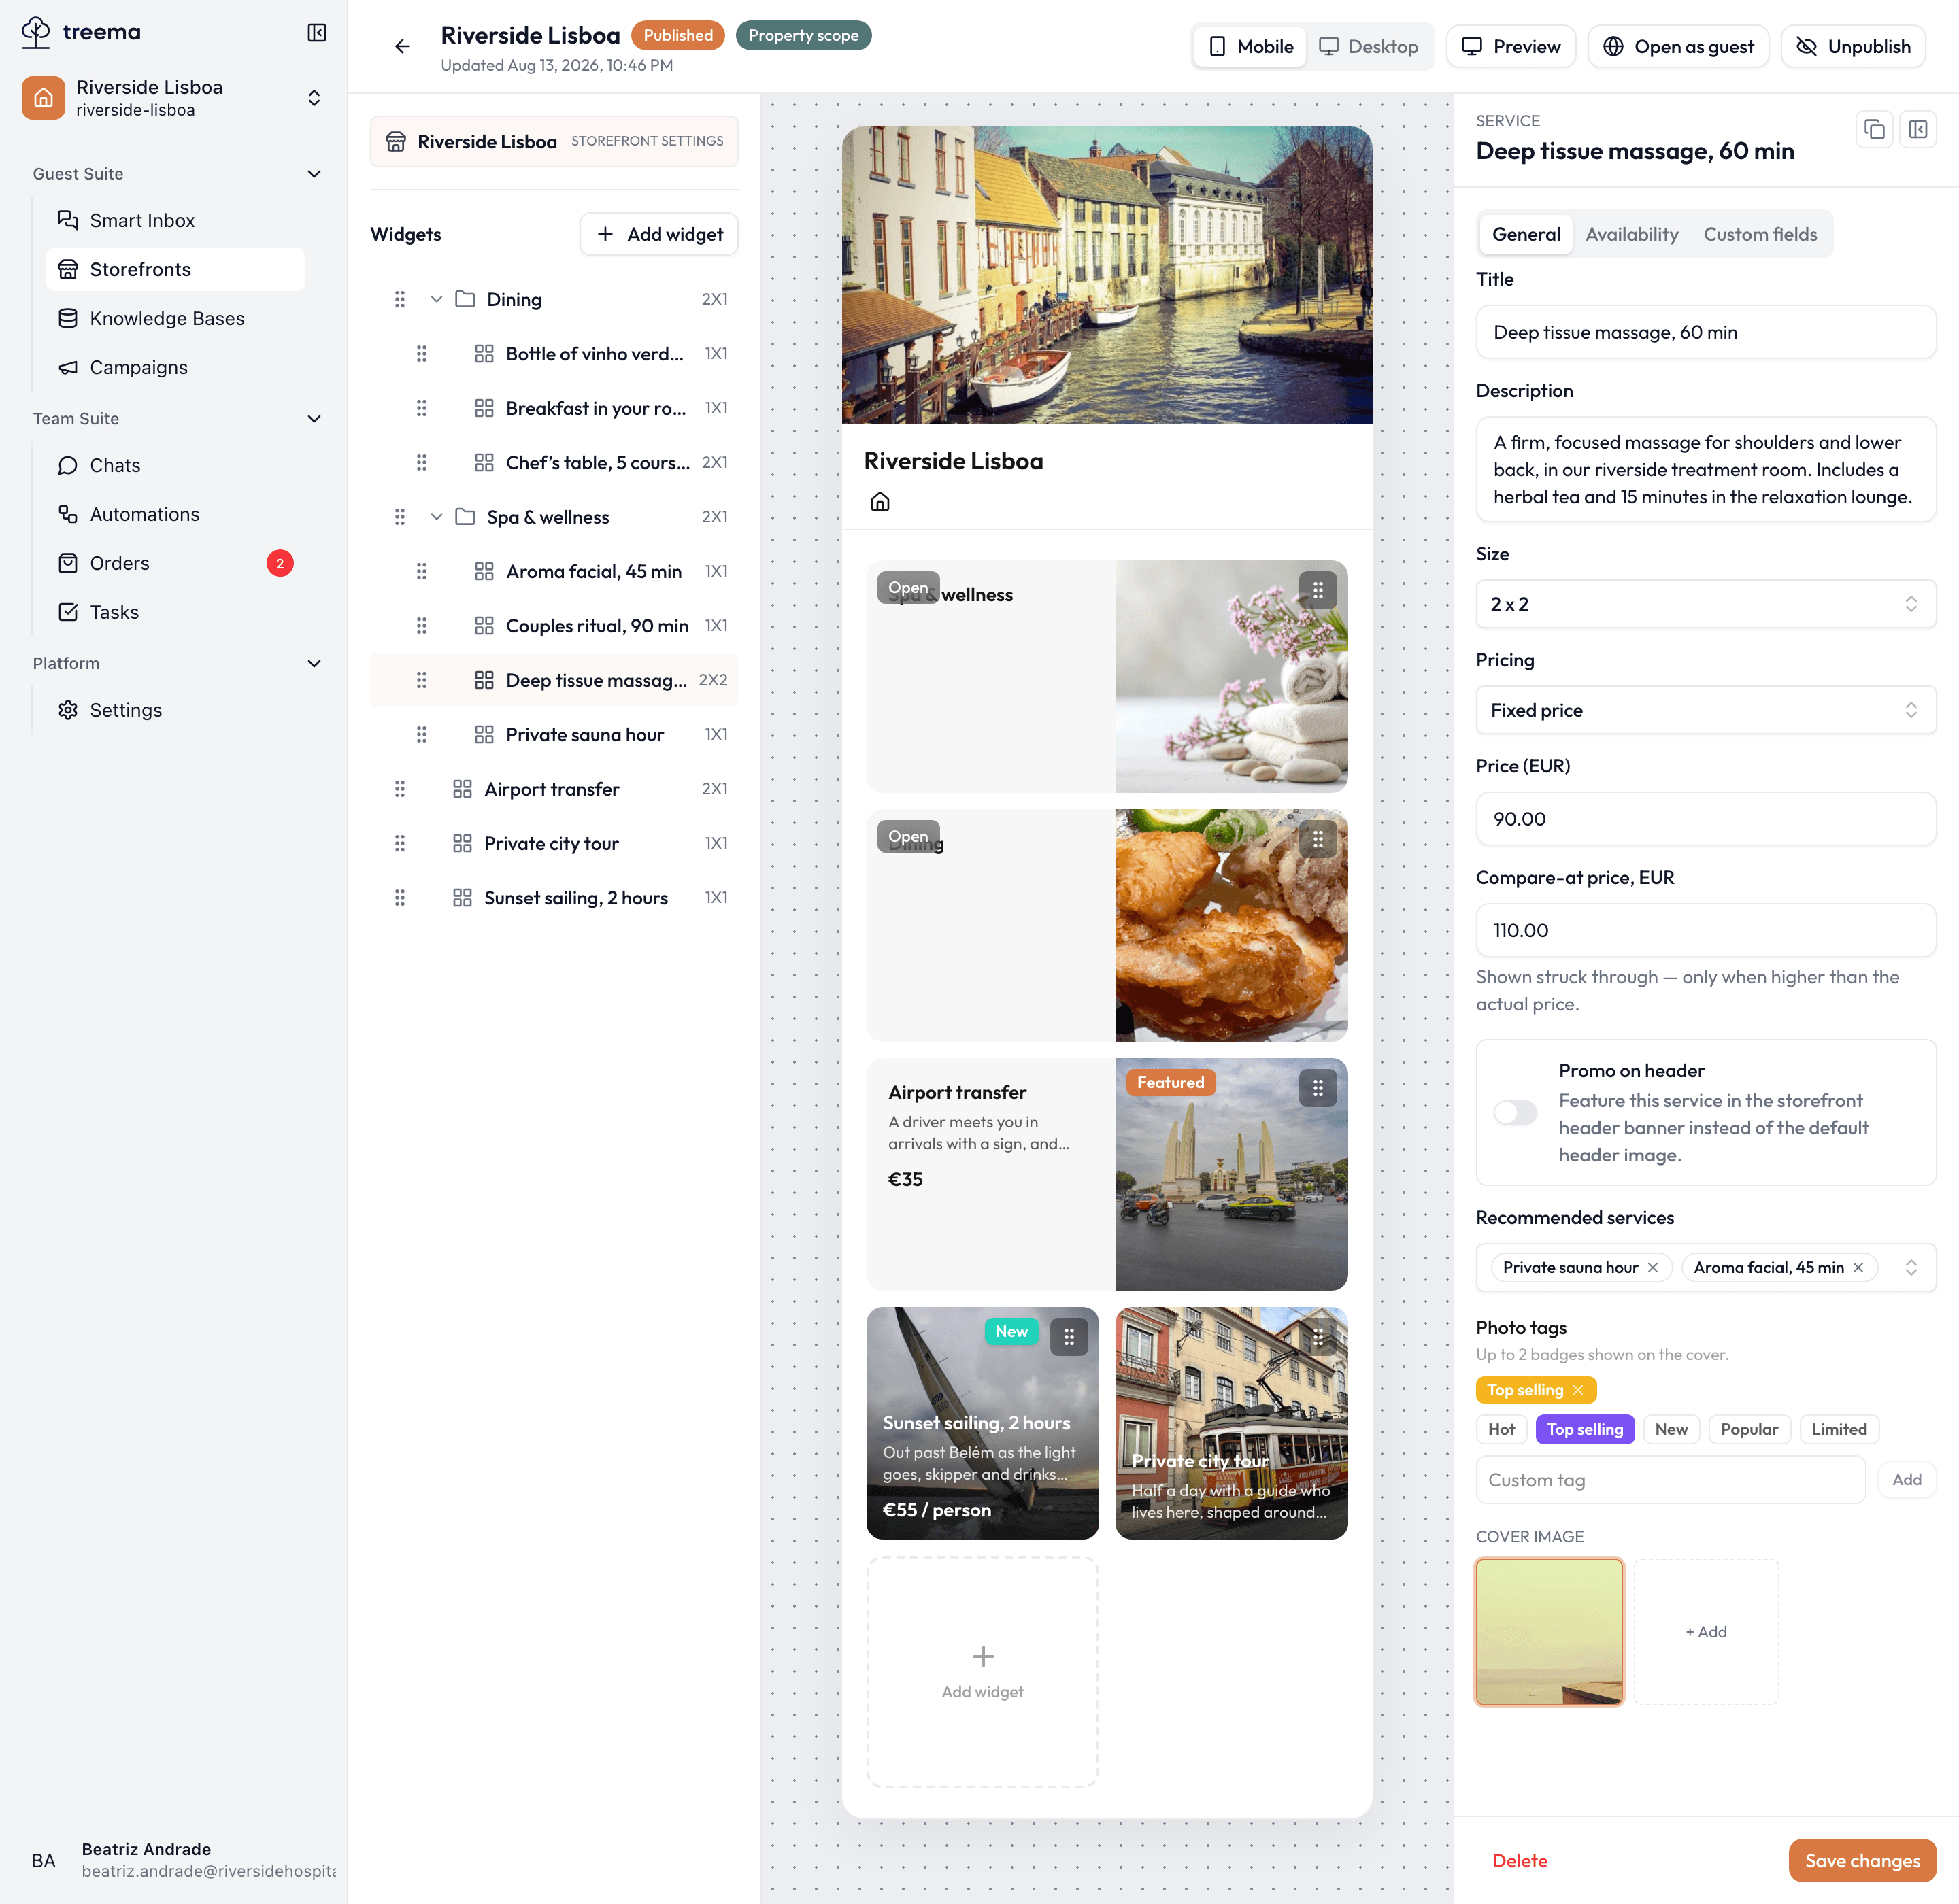Switch preview to Mobile

point(1251,46)
